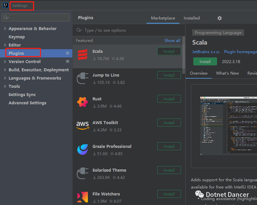Install the Jump to Line plugin
Image resolution: width=257 pixels, height=205 pixels.
click(169, 75)
